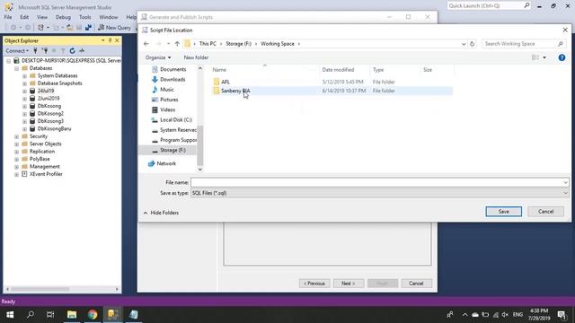
Task: Select the PolyBase folder
Action: pyautogui.click(x=40, y=159)
